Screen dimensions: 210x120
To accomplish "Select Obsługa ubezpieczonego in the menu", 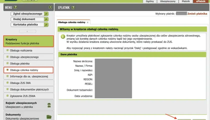I will [x=29, y=57].
